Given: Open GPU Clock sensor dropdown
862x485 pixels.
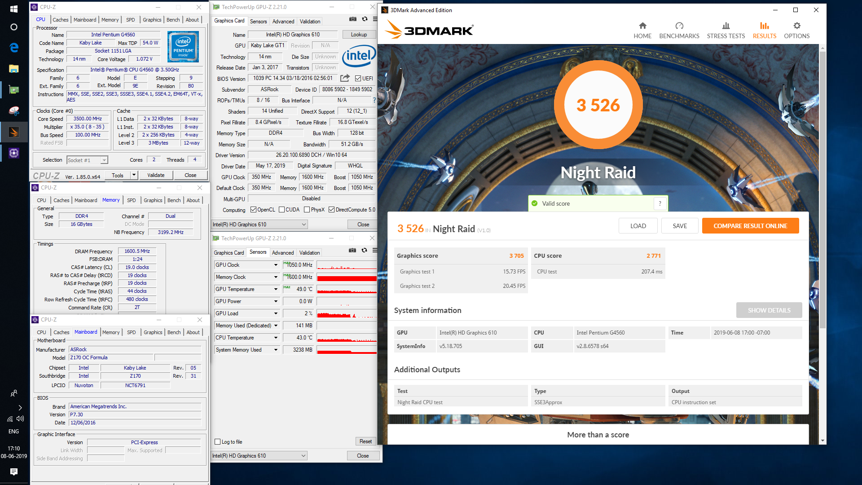Looking at the screenshot, I should point(276,265).
